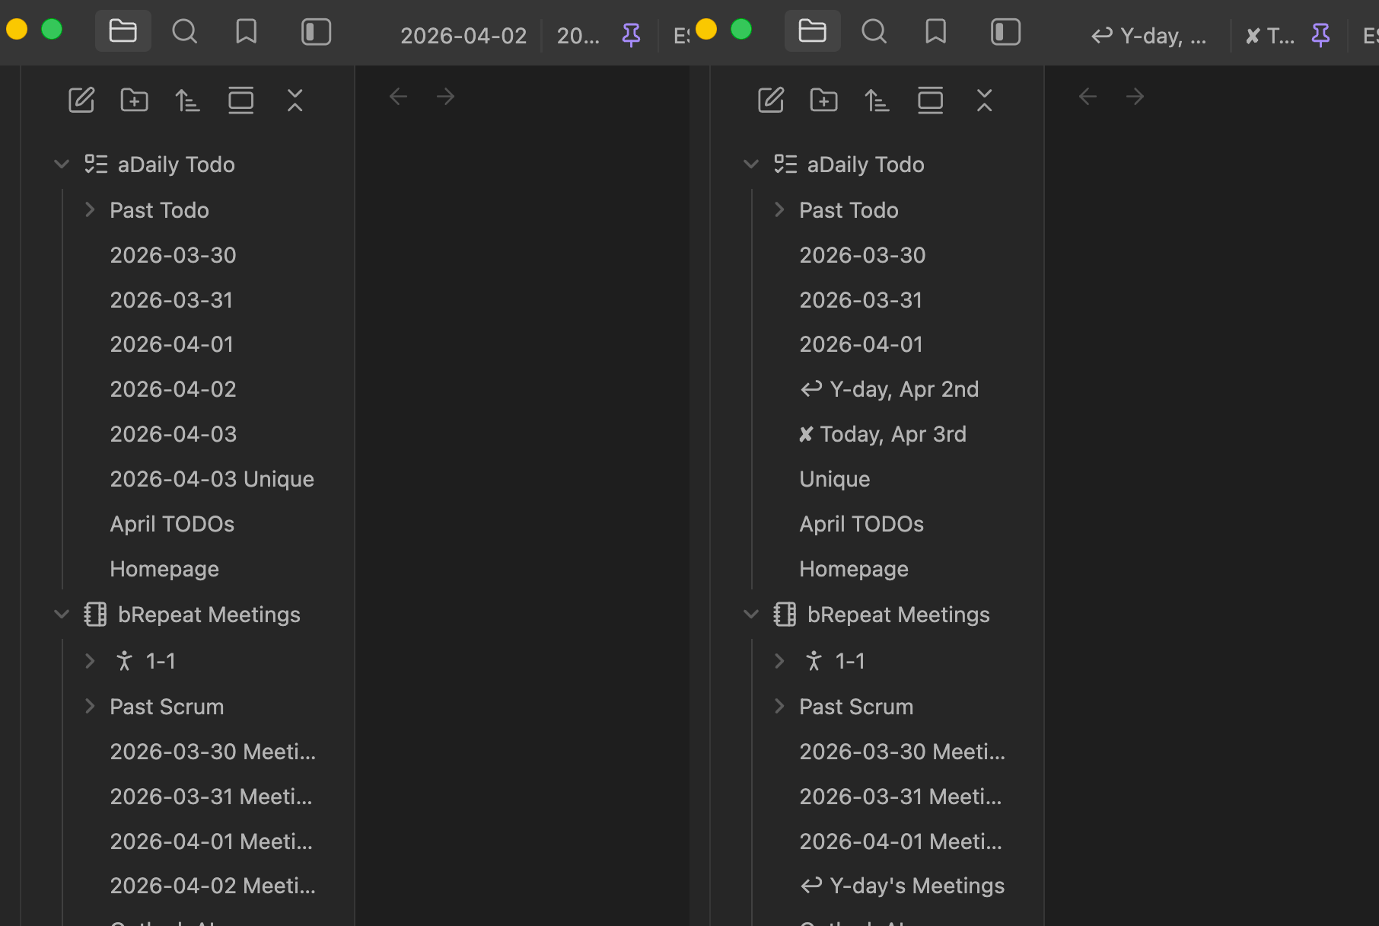
Task: Click the pin icon on right window tab
Action: (x=1320, y=35)
